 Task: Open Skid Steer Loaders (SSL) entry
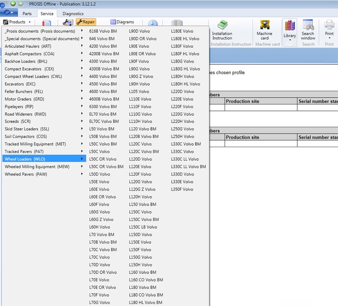[44, 129]
